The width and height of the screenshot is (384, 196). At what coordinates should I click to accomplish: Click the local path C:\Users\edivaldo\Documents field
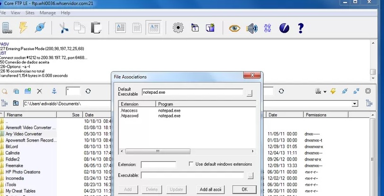[68, 104]
